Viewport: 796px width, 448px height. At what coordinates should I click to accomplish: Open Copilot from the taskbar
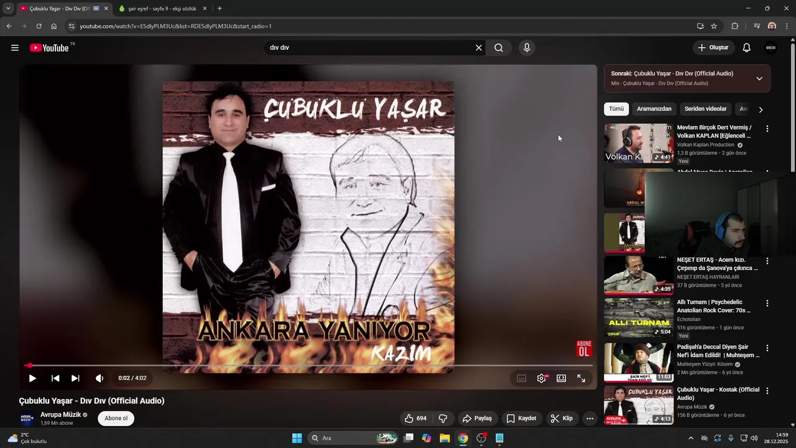tap(427, 438)
